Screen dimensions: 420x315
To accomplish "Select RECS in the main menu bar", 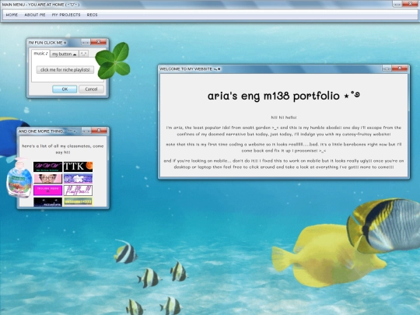I will pos(92,15).
